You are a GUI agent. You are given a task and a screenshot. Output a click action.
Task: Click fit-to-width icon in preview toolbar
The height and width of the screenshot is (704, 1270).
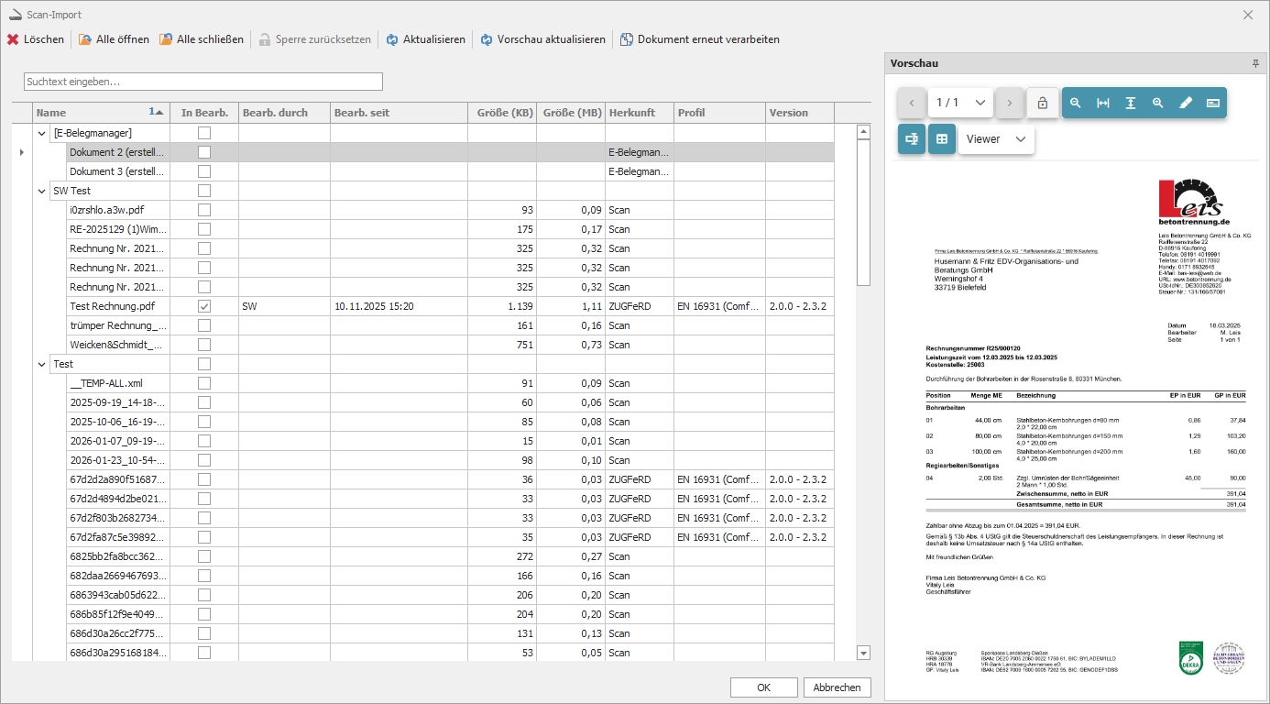(x=1103, y=103)
